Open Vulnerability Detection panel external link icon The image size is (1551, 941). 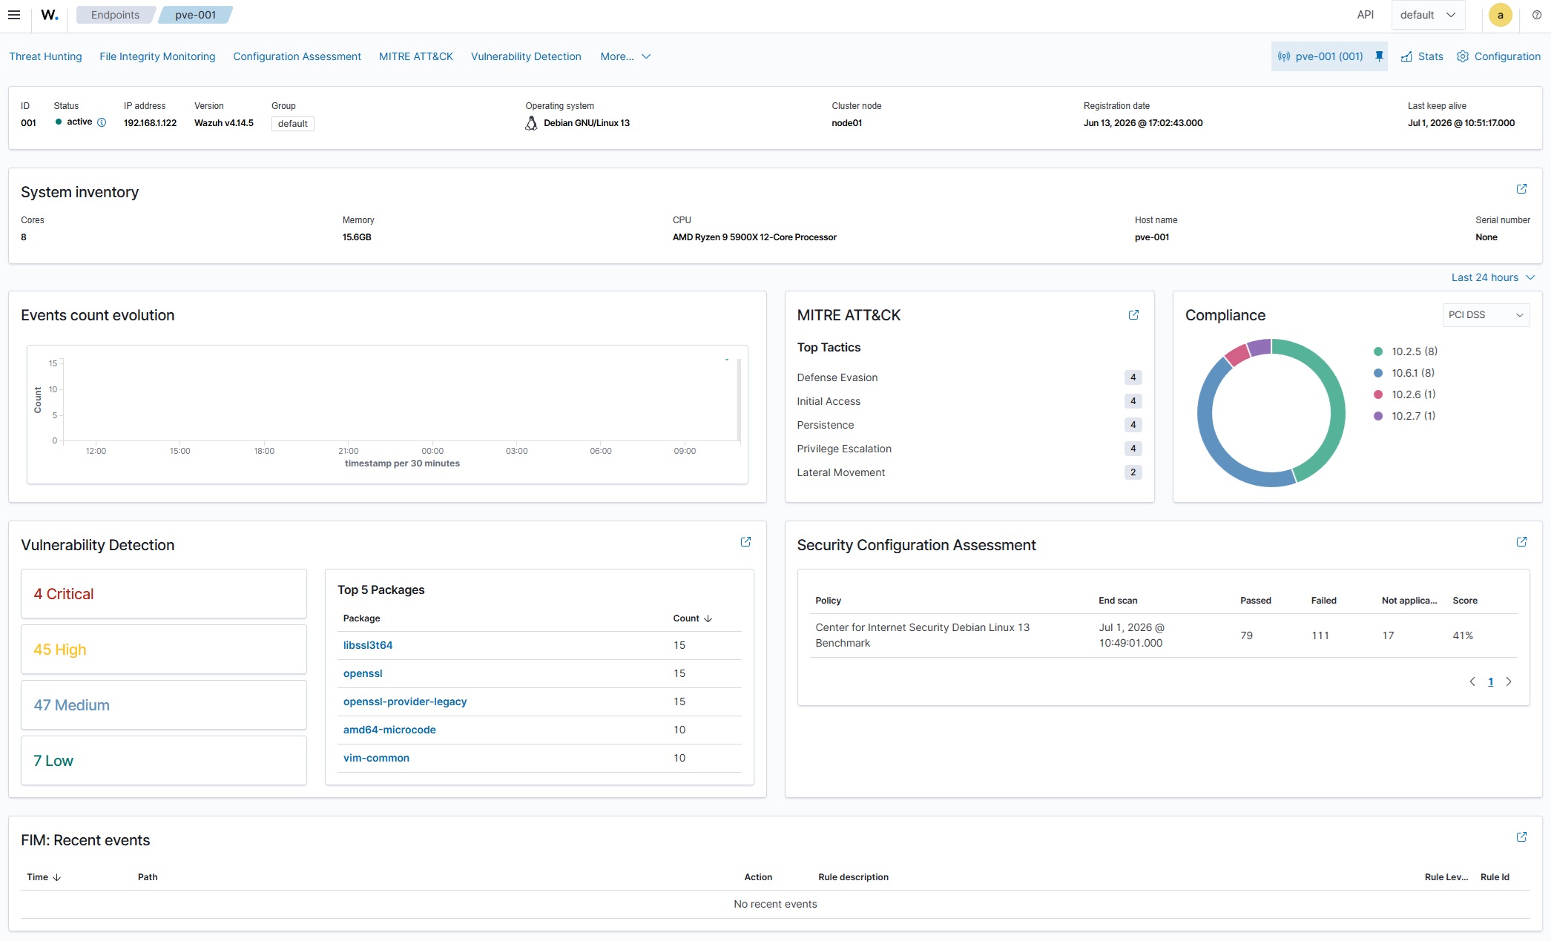[745, 542]
